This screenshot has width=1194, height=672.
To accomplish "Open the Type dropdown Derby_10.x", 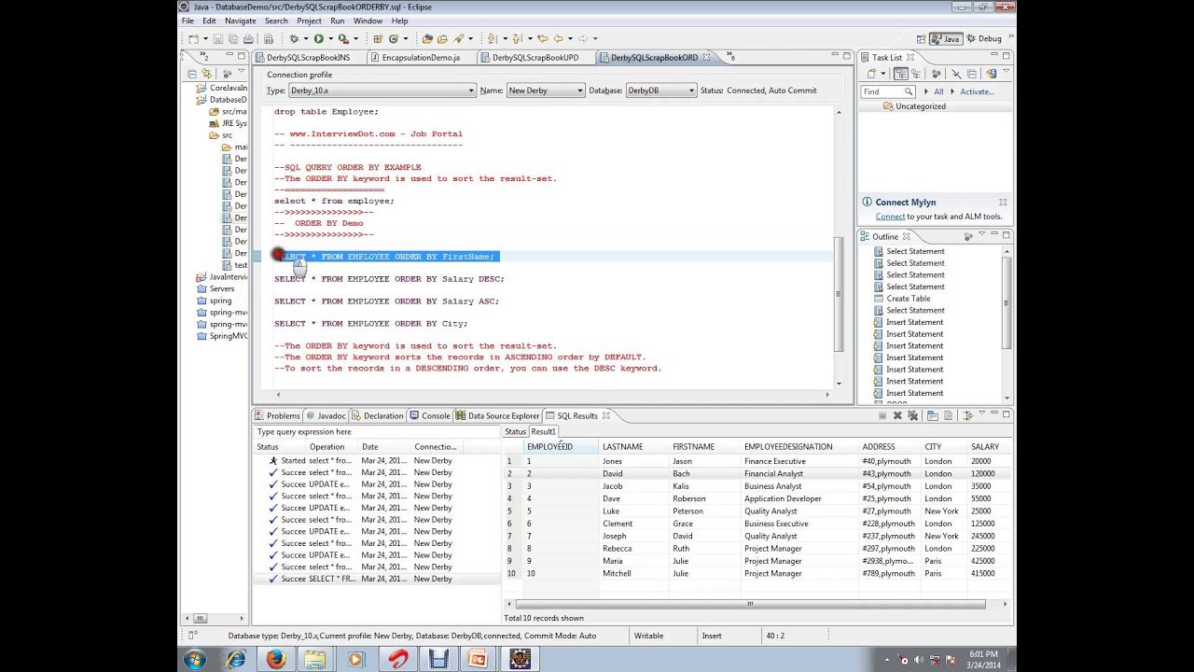I will pos(382,91).
